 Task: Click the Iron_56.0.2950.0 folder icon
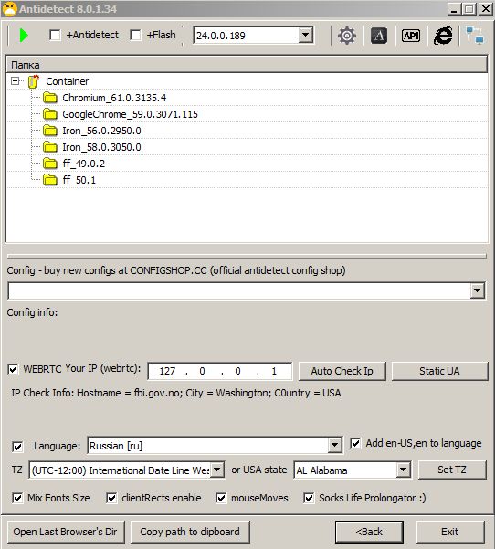tap(50, 131)
